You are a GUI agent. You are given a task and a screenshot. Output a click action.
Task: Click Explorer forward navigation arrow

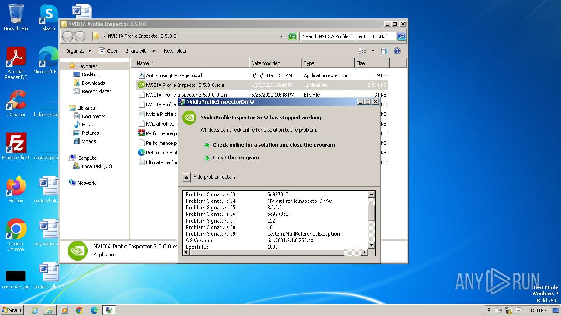click(80, 36)
